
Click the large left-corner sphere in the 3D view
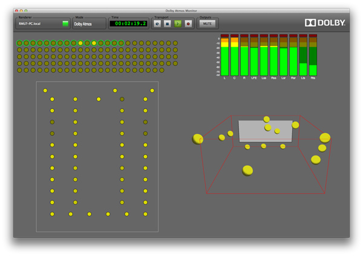pyautogui.click(x=197, y=139)
